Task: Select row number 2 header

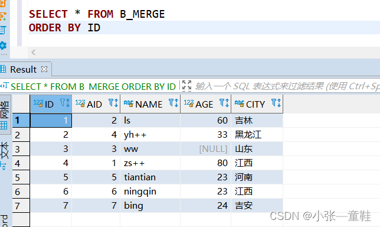Action: pos(21,135)
